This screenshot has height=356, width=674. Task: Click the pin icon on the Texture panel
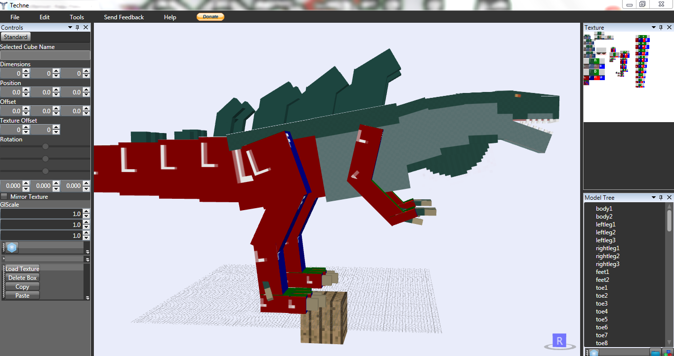point(661,27)
